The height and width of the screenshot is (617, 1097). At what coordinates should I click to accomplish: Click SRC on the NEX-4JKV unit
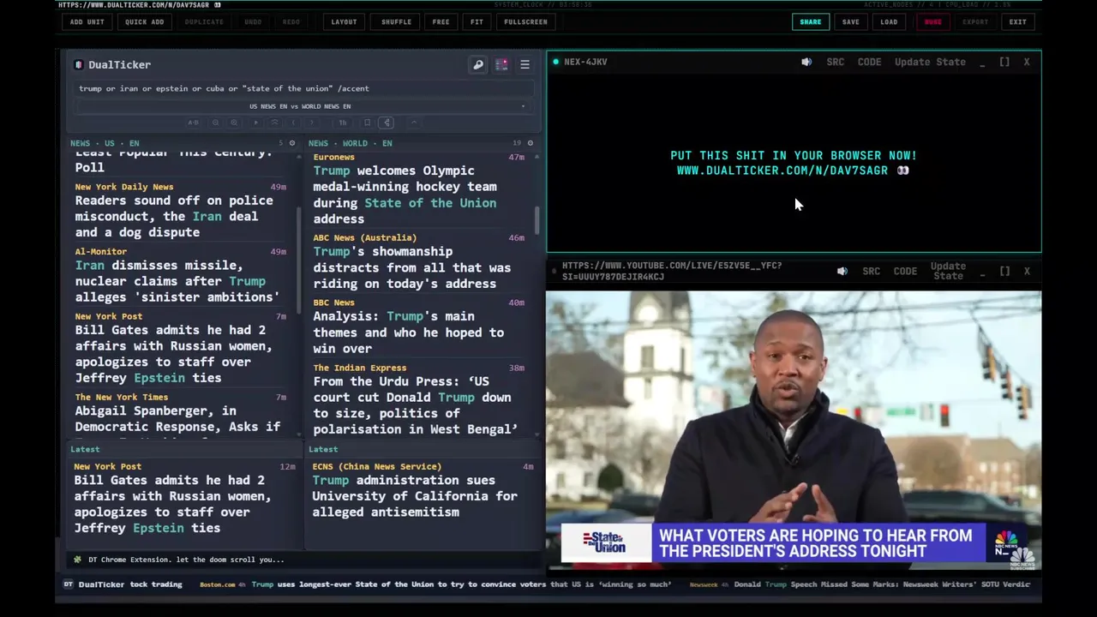click(835, 62)
